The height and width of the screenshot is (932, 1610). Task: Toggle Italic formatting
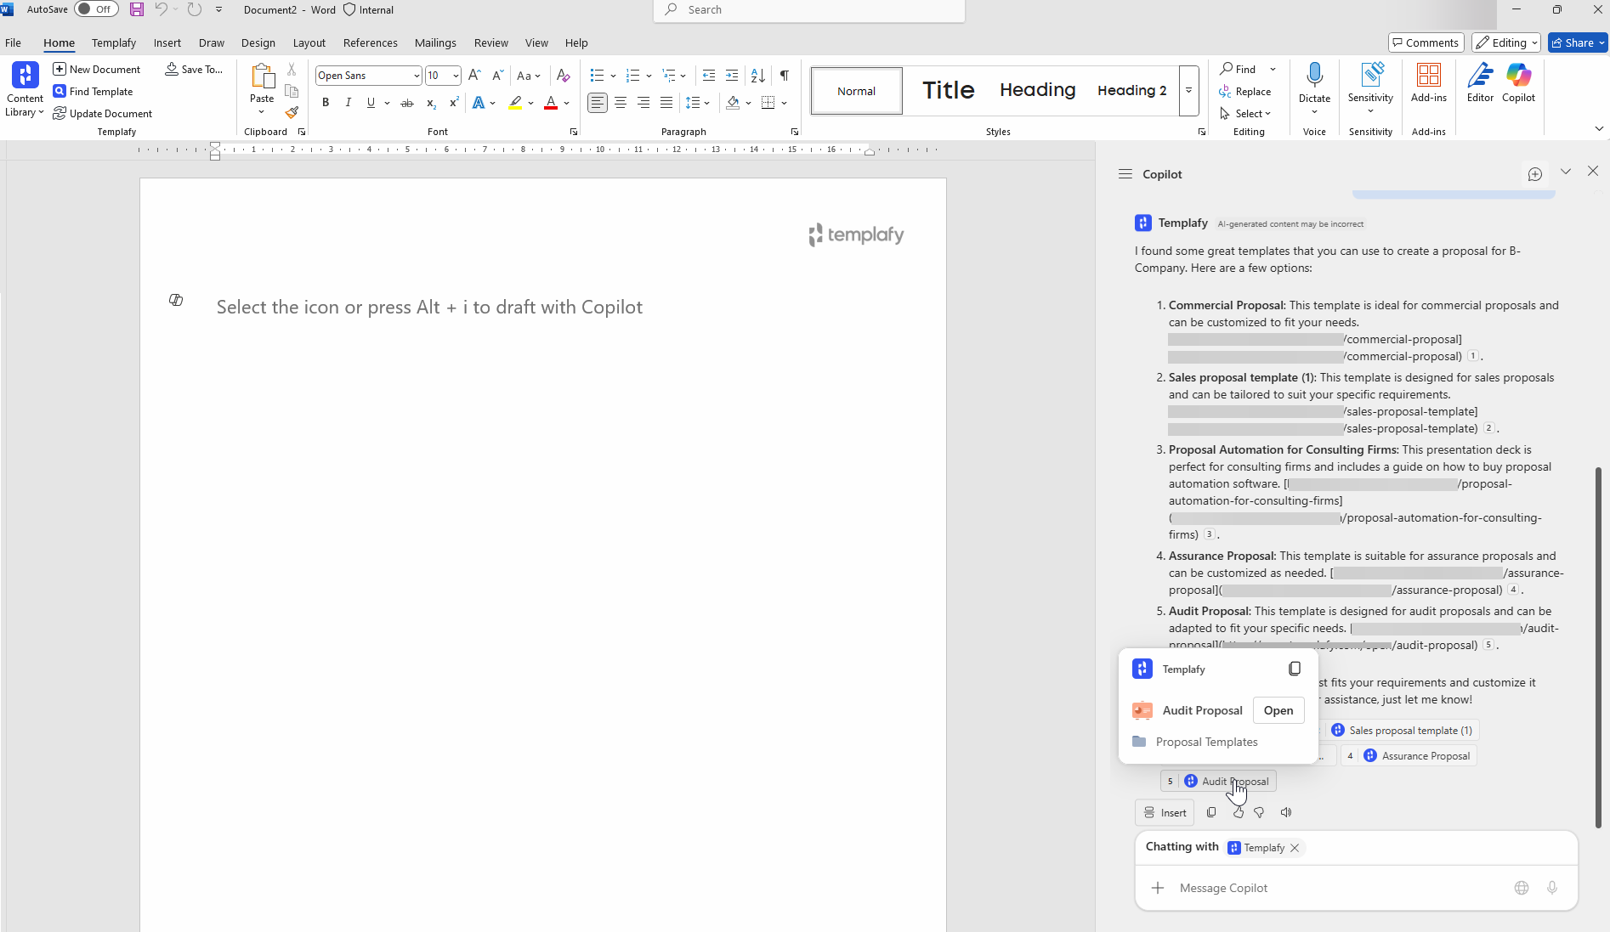coord(348,103)
